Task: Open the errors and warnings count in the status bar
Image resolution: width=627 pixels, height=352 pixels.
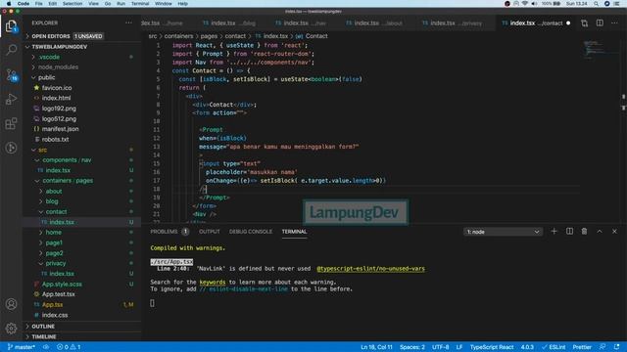Action: click(69, 347)
